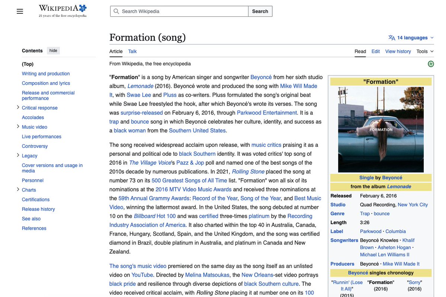Screen dimensions: 446x297
Task: Click the Wikipedia logo
Action: (62, 11)
